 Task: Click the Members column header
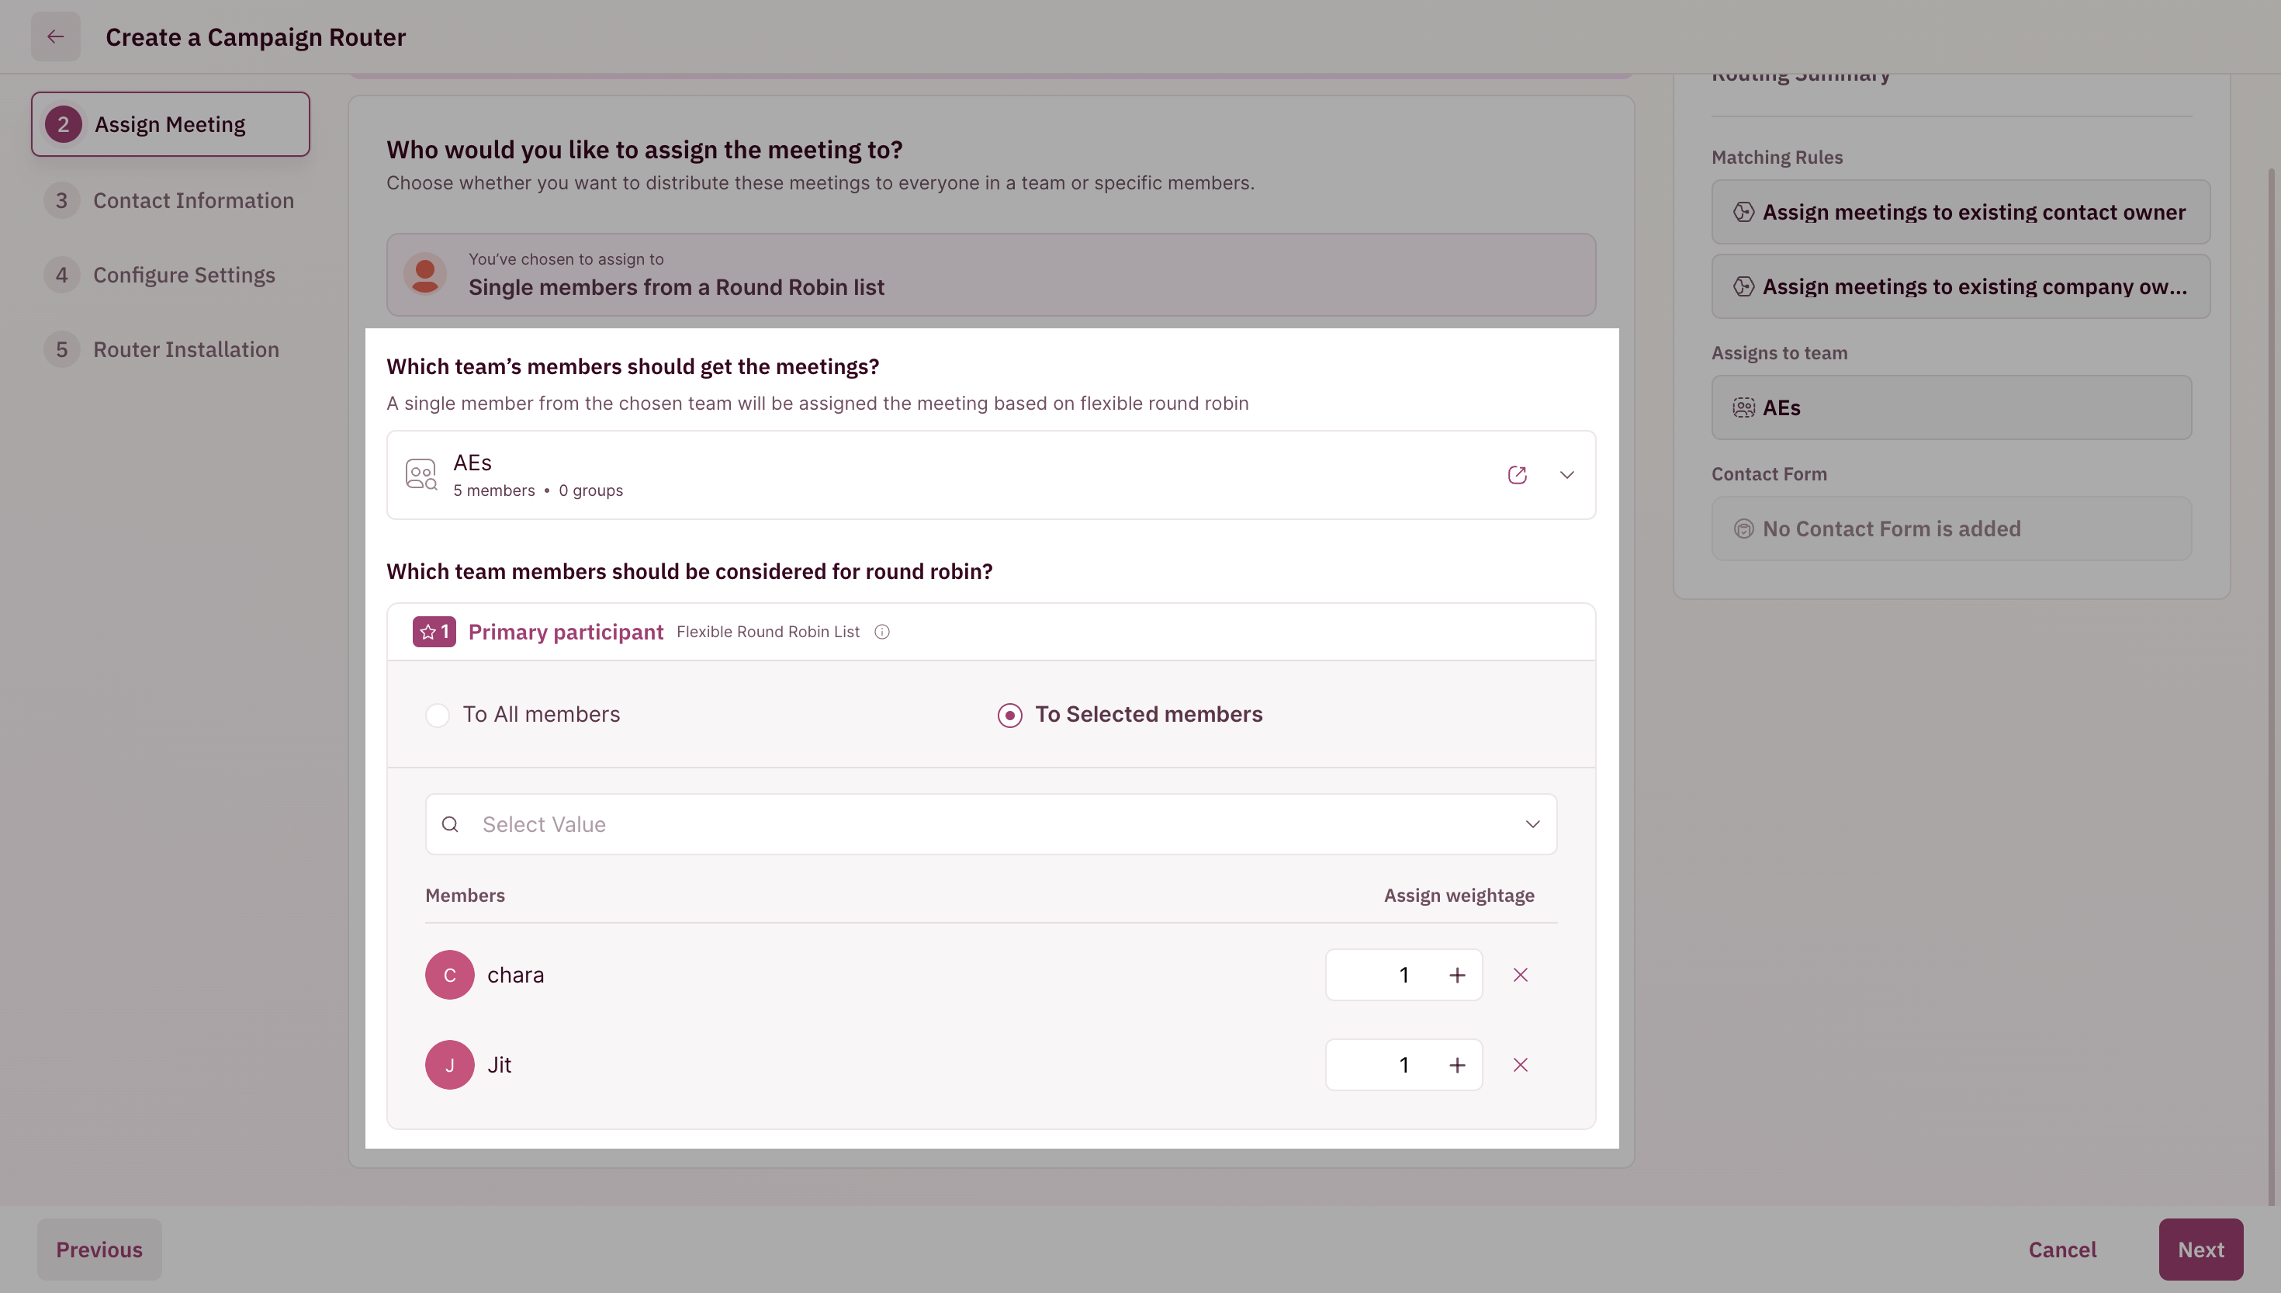click(x=465, y=895)
